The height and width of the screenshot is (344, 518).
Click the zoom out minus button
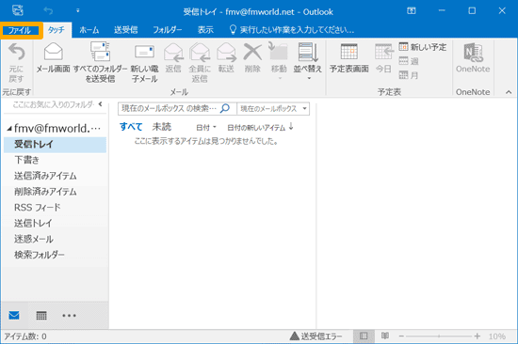point(401,336)
